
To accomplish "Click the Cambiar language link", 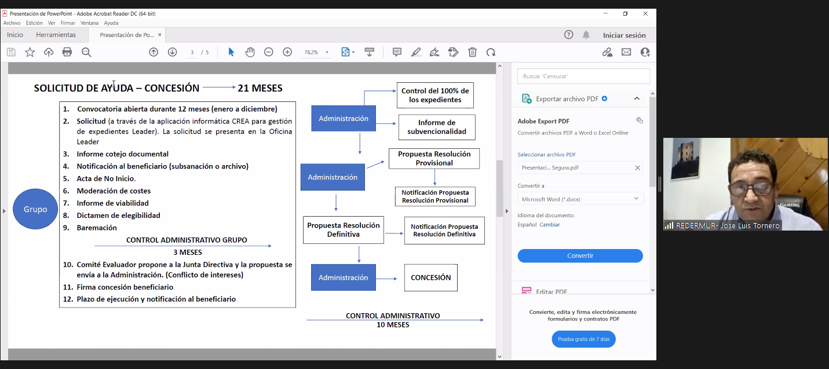I will [x=550, y=225].
